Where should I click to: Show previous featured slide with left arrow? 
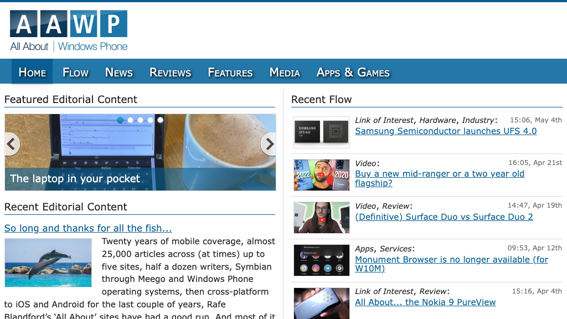pos(12,144)
